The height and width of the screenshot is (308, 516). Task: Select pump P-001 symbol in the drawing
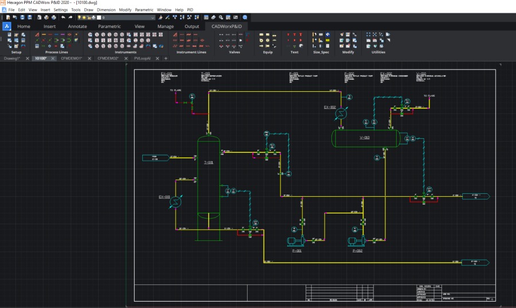click(x=294, y=241)
